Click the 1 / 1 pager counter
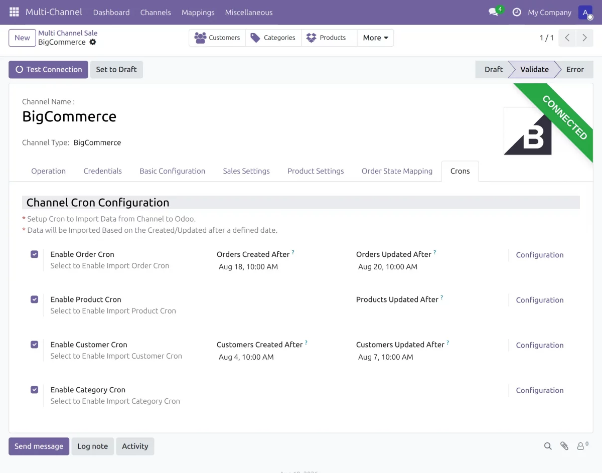This screenshot has height=473, width=602. pos(547,38)
